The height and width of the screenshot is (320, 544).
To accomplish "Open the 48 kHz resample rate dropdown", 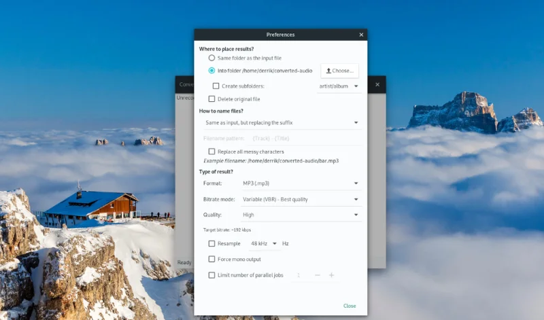I will click(x=264, y=244).
